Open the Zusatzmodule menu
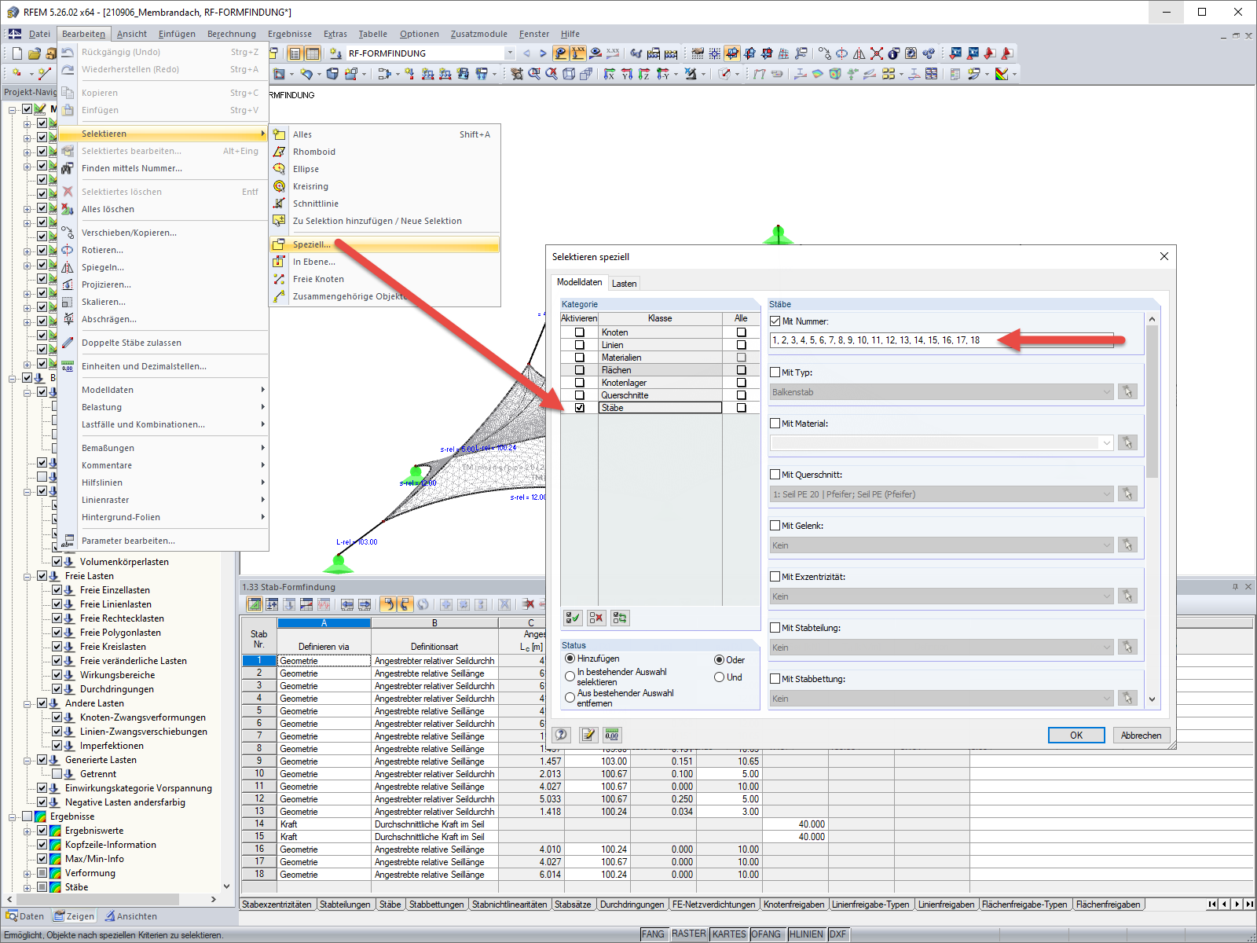 (479, 34)
